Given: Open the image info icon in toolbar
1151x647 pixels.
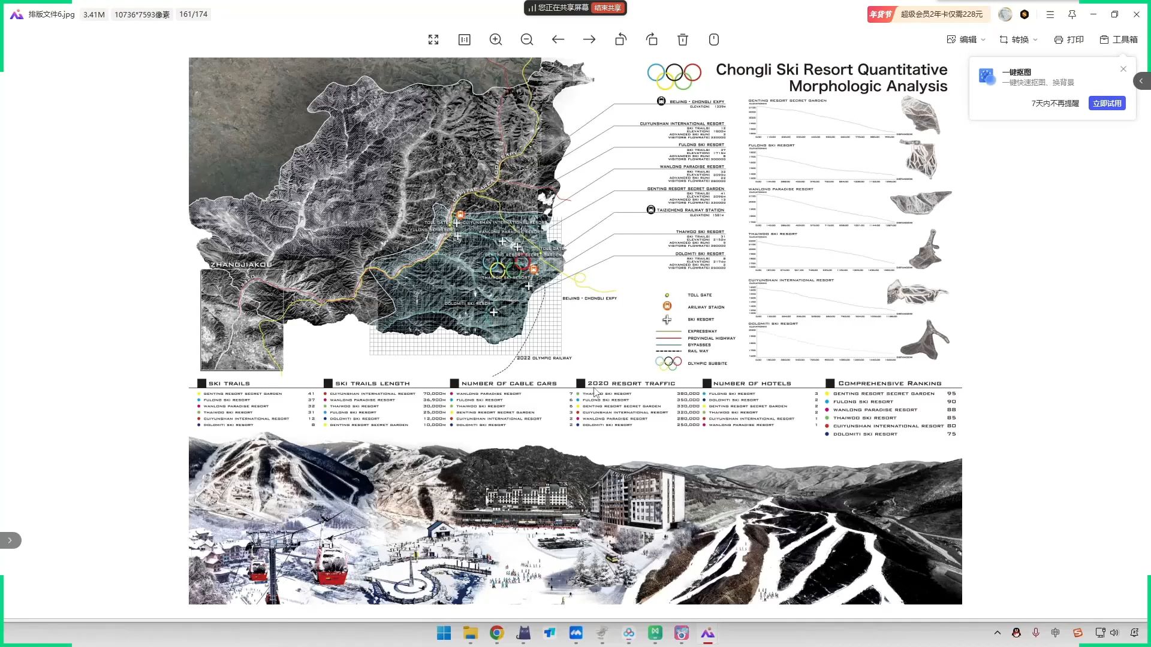Looking at the screenshot, I should [714, 40].
